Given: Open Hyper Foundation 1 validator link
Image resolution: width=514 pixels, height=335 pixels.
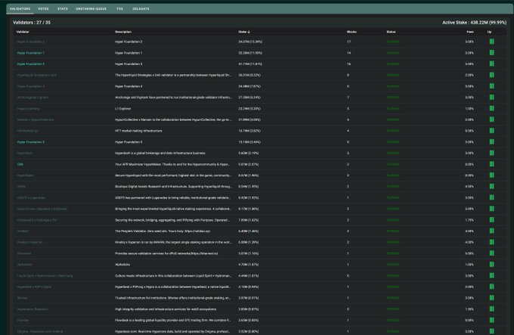Looking at the screenshot, I should pos(30,53).
